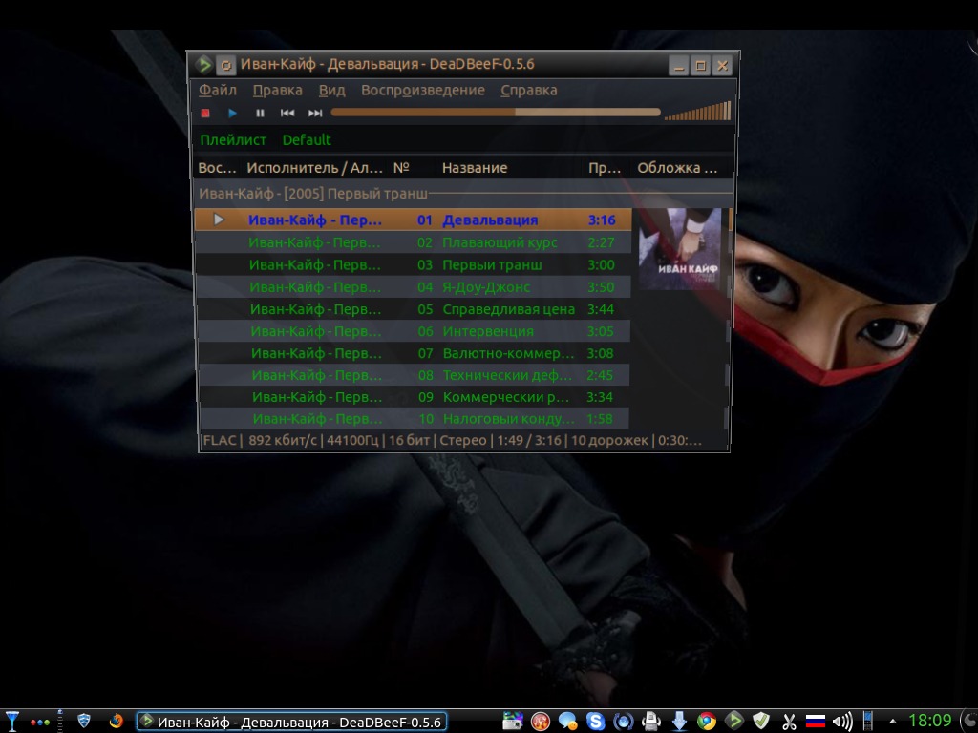This screenshot has width=978, height=733.
Task: Select track 10 Налоговыи конду…
Action: [x=413, y=418]
